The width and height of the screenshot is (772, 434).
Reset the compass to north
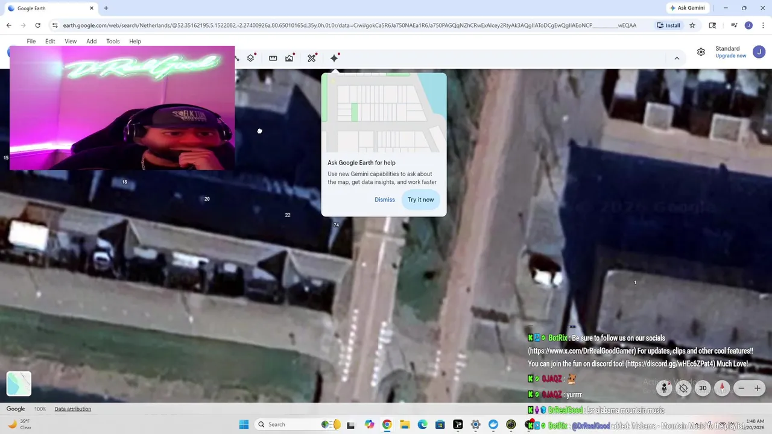pos(722,388)
